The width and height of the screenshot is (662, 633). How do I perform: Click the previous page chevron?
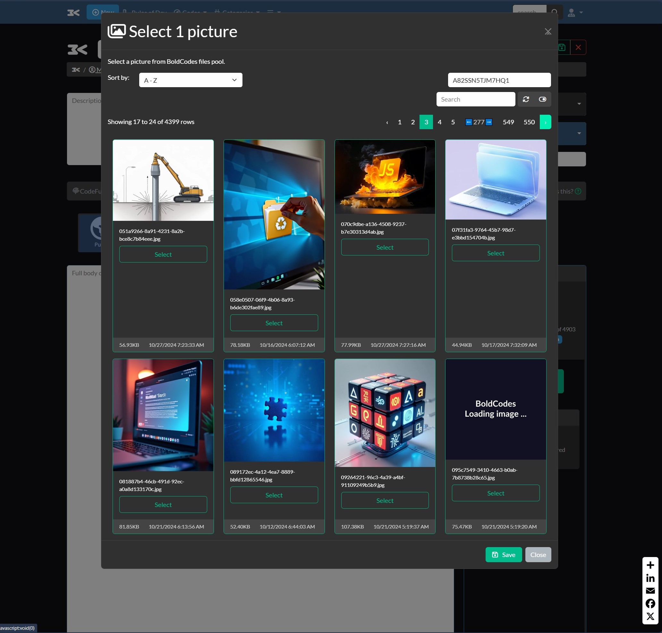click(x=387, y=122)
